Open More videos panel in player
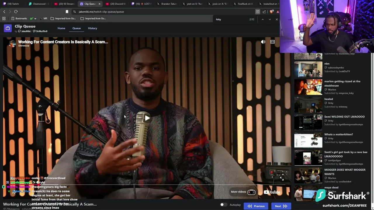Image resolution: width=374 pixels, height=210 pixels. pos(243,192)
